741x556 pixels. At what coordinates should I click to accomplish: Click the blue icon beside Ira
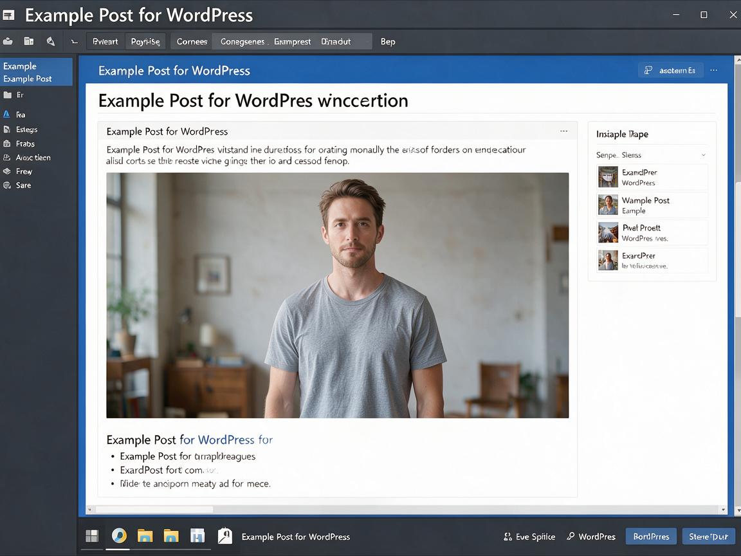(6, 115)
